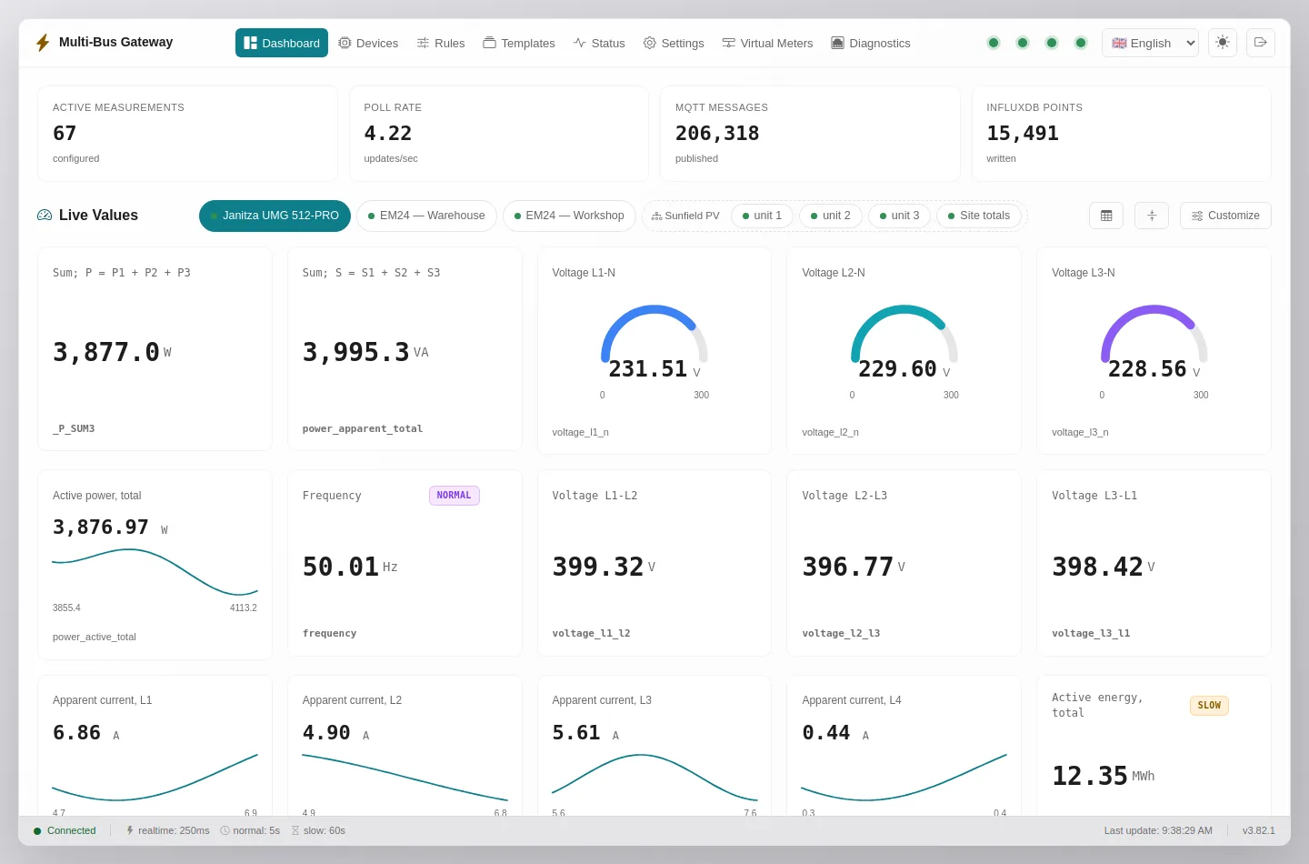The width and height of the screenshot is (1309, 864).
Task: Click the realtime 250ms lightning icon
Action: click(x=130, y=830)
